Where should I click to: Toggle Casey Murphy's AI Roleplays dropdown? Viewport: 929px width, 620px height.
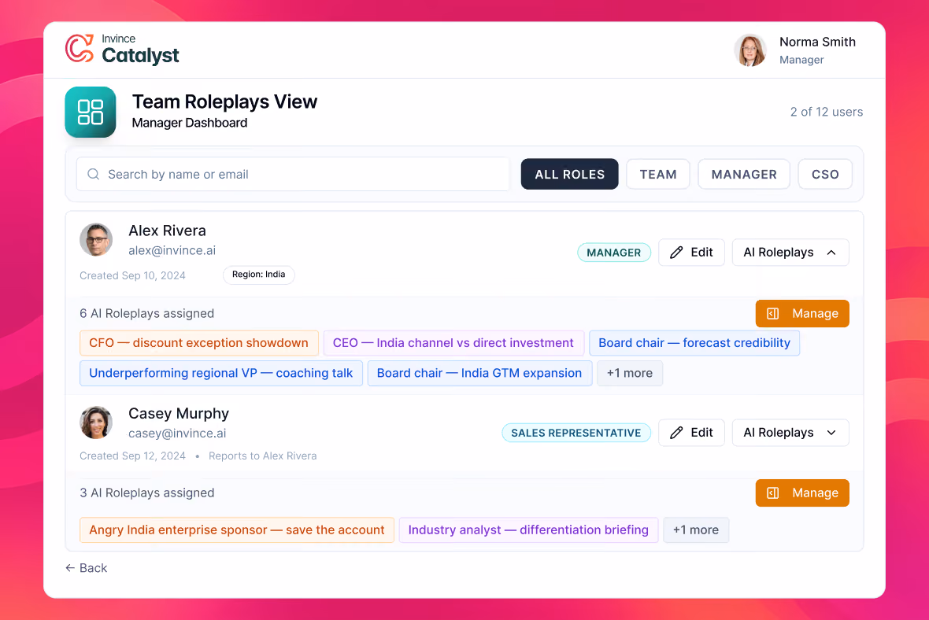(x=790, y=433)
